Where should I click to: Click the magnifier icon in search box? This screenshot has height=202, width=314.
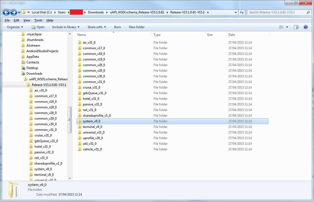click(x=308, y=12)
